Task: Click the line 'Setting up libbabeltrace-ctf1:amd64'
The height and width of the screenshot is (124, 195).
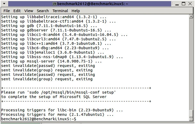Action: (59, 21)
